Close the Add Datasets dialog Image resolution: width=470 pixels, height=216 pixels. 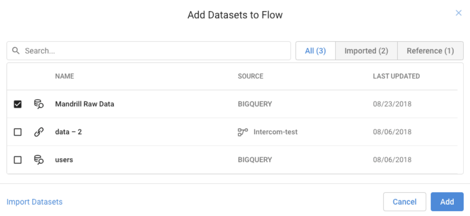point(458,13)
